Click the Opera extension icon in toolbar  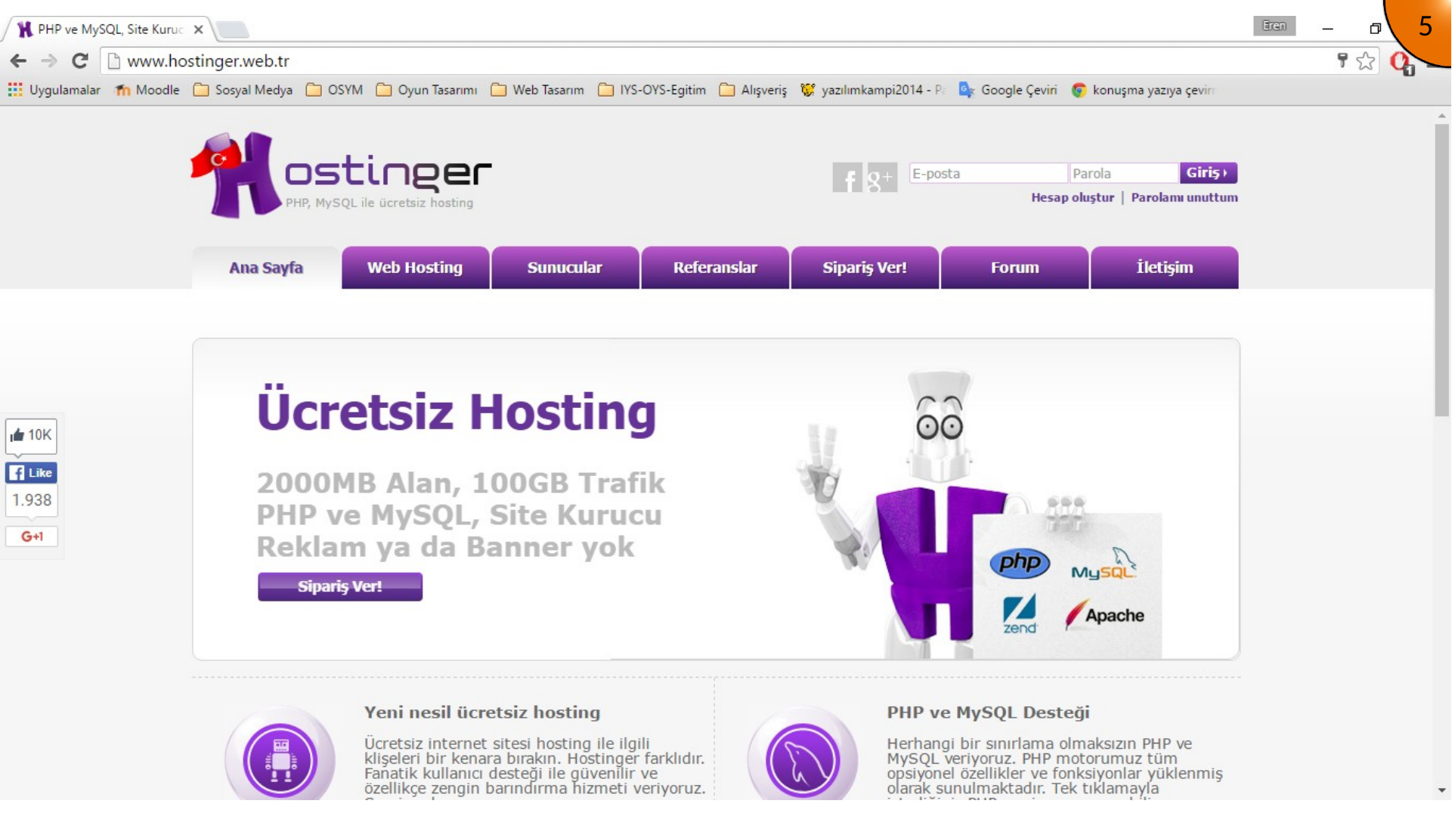point(1401,63)
